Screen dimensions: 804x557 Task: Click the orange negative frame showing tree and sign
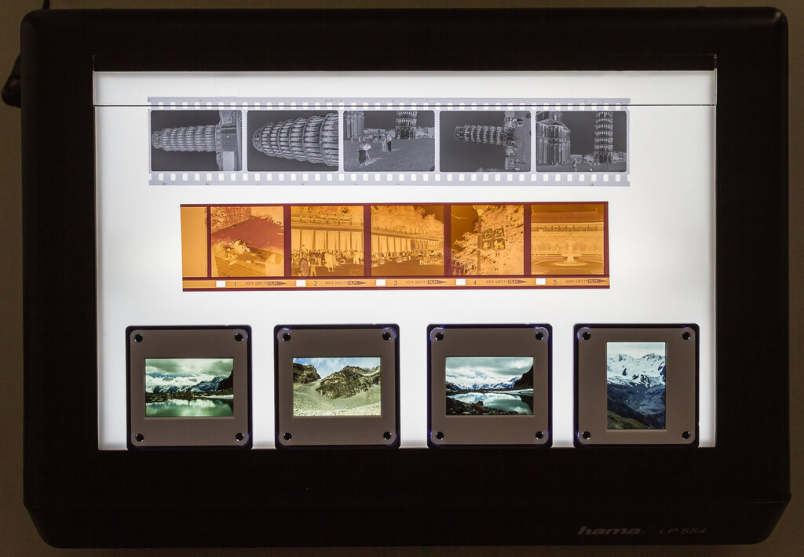488,240
